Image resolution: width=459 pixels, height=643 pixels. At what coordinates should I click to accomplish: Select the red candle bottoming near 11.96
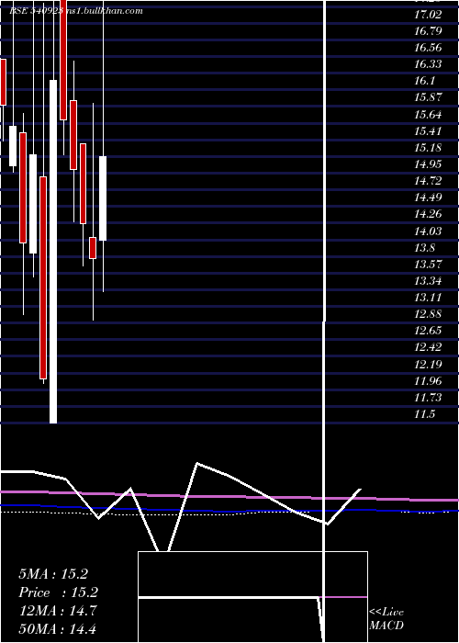pos(43,277)
